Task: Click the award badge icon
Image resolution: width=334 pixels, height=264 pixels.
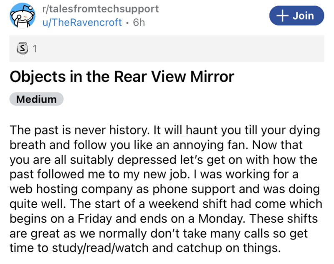Action: coord(23,49)
